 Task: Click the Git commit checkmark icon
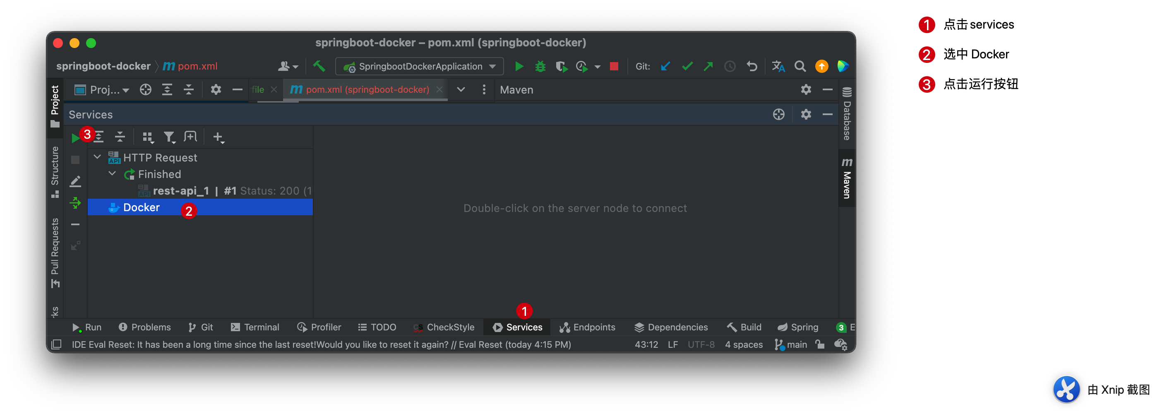[x=687, y=67]
